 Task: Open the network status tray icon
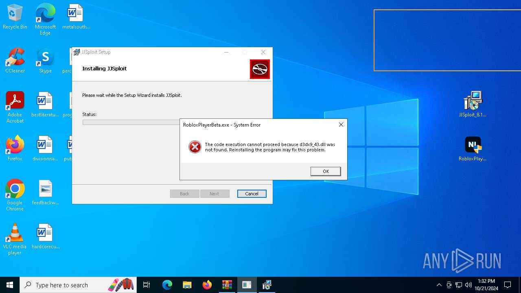point(459,285)
